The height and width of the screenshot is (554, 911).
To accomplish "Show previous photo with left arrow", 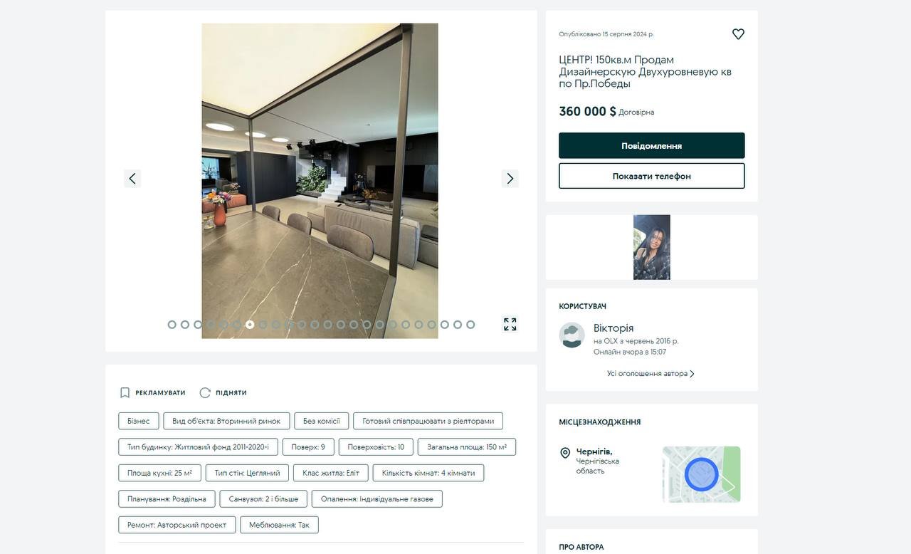I will [x=132, y=178].
